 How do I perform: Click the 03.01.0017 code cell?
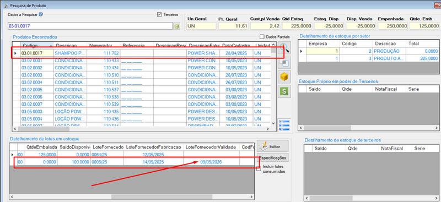click(37, 53)
